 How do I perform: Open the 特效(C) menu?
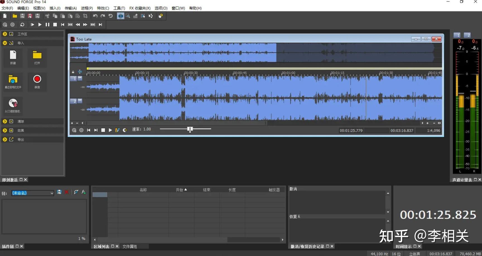click(x=103, y=8)
